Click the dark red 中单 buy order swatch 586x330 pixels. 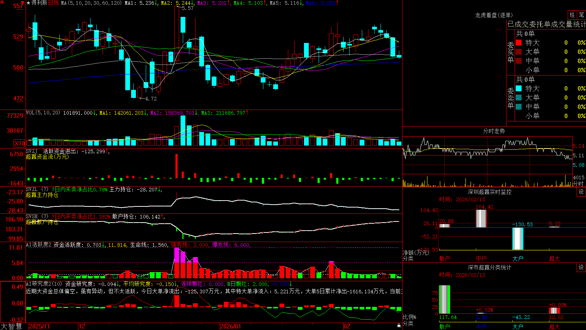click(x=519, y=60)
